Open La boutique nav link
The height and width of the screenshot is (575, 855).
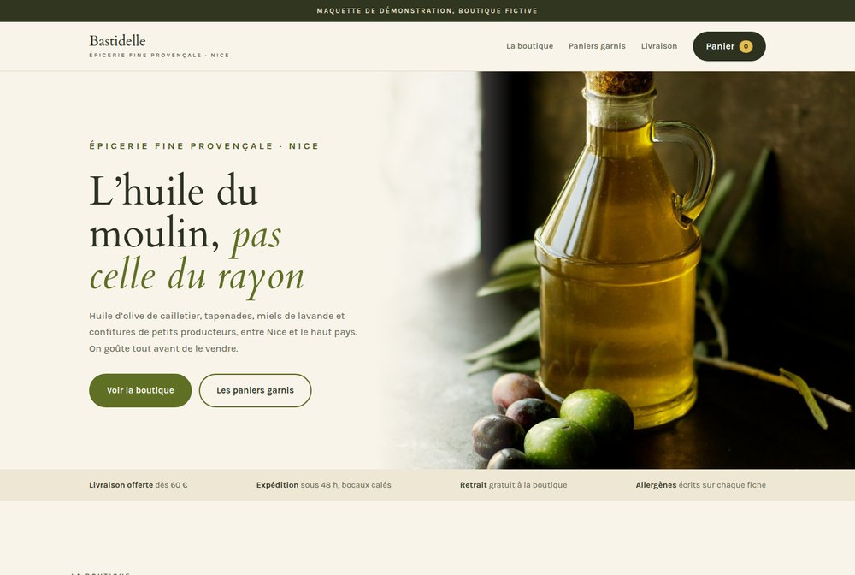tap(529, 46)
